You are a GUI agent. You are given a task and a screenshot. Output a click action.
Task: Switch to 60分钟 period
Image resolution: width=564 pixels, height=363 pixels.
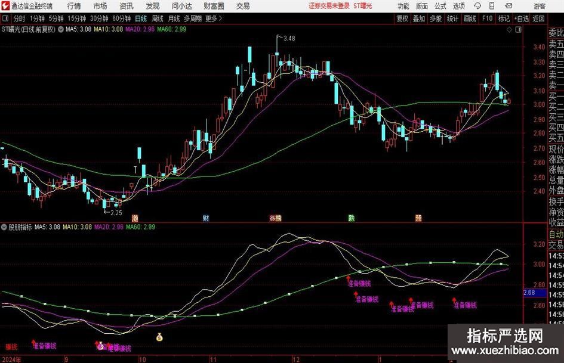(122, 18)
